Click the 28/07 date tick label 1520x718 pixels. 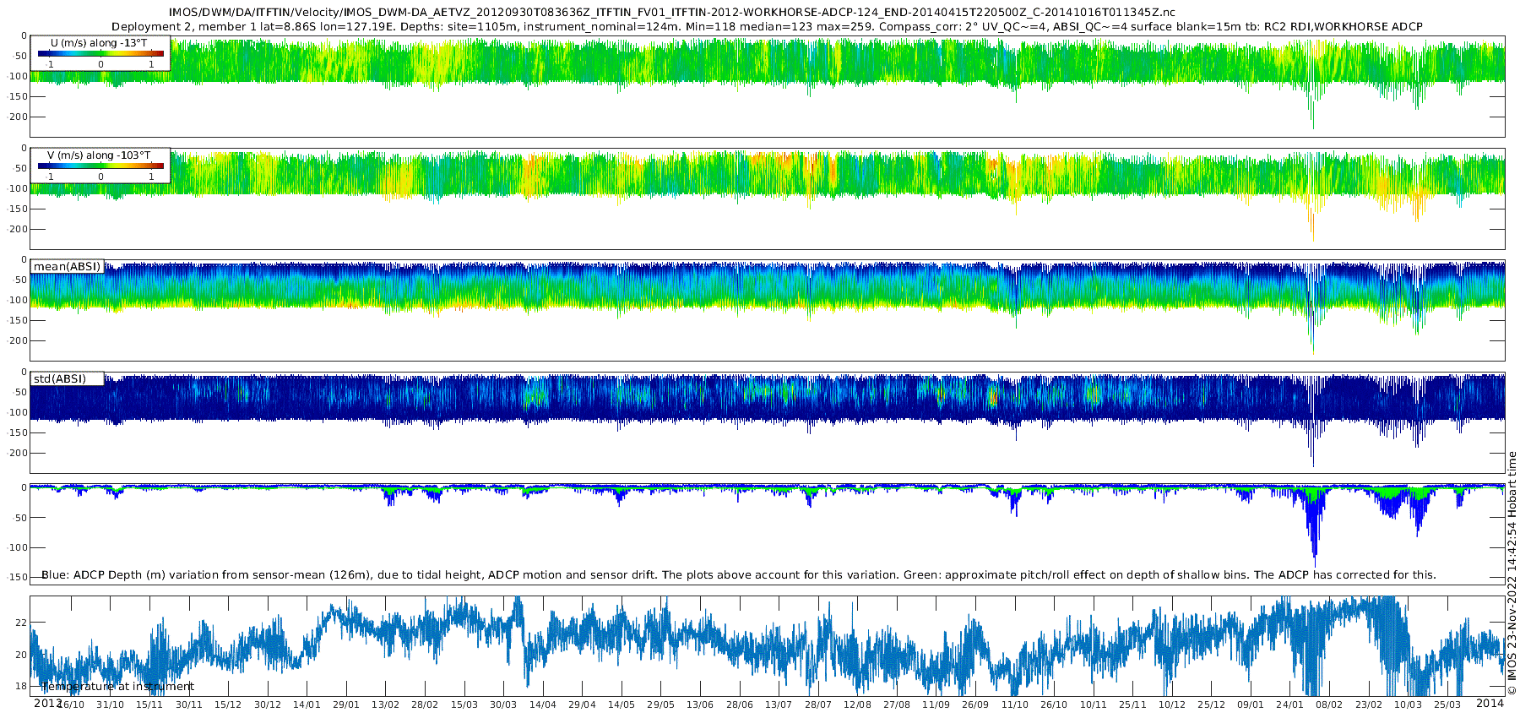coord(818,705)
